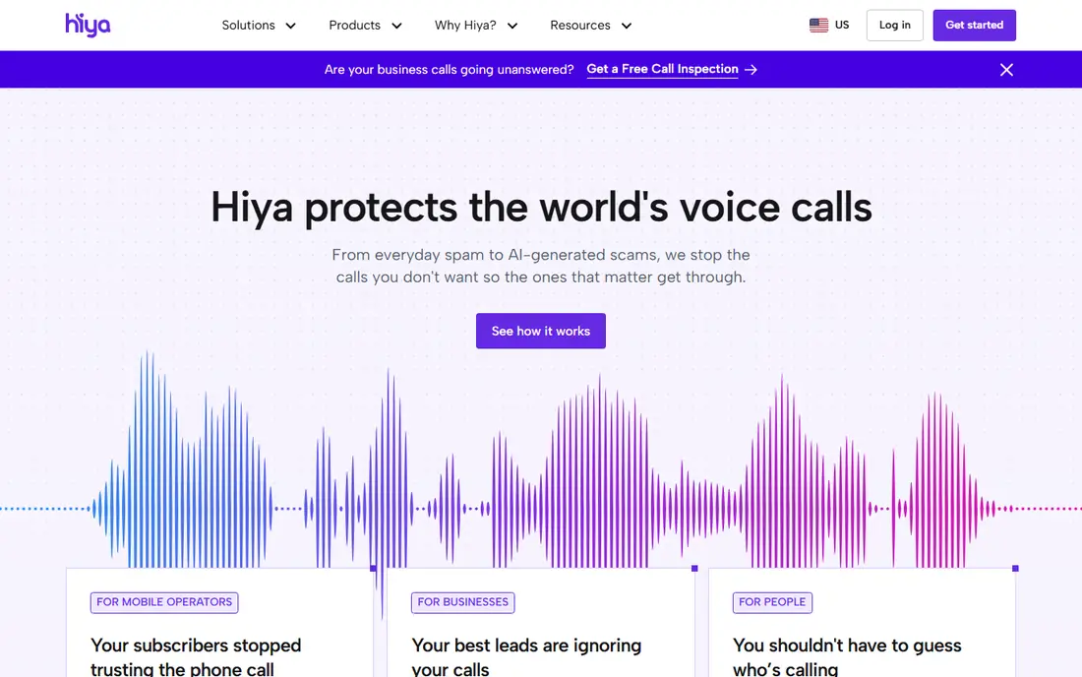1082x677 pixels.
Task: Open the Why Hiya? menu
Action: (x=476, y=26)
